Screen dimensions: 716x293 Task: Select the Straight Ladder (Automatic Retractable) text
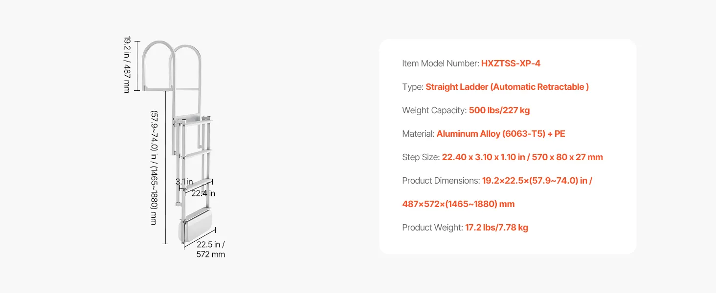[x=507, y=87]
